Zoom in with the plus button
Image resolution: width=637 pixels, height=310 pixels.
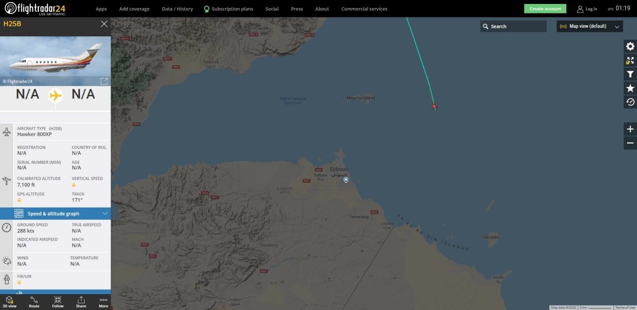(x=630, y=129)
